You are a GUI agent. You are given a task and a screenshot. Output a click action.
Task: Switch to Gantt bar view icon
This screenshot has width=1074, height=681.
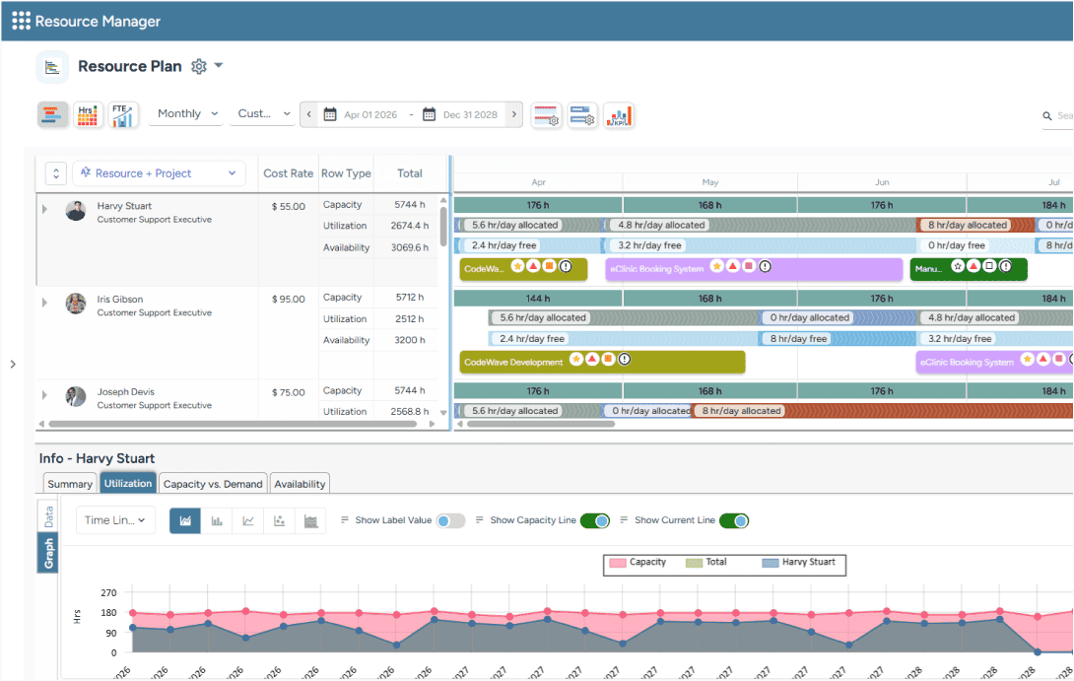click(x=53, y=115)
